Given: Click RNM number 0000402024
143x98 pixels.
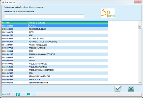Looking at the screenshot, I should pos(8,26).
